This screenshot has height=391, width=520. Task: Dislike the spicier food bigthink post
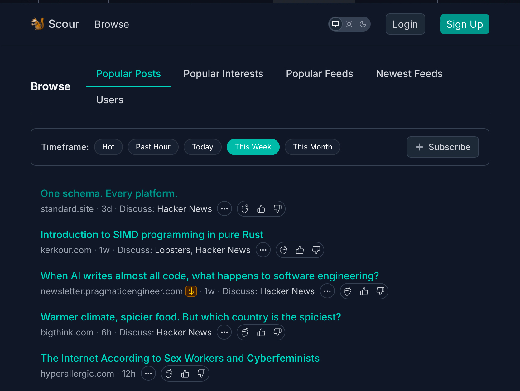point(277,332)
